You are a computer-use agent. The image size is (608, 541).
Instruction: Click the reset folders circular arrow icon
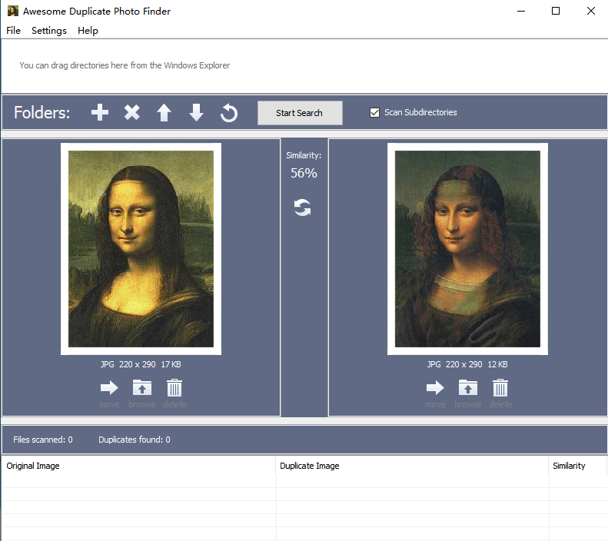click(228, 113)
